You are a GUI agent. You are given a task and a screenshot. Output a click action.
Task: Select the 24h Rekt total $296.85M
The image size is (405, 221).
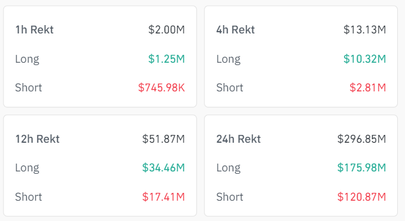coord(361,139)
